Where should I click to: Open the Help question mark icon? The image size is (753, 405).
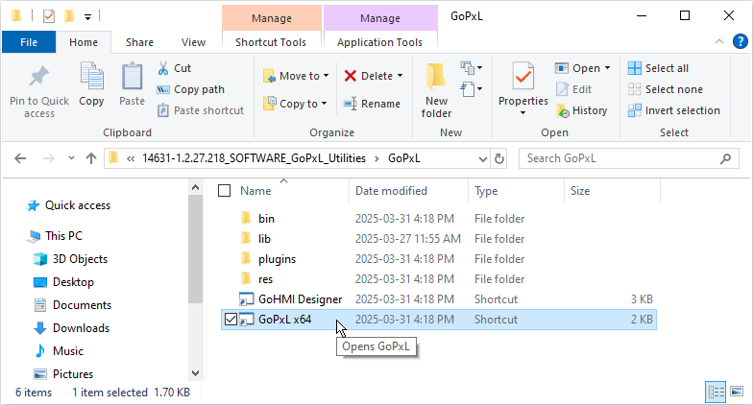tap(740, 41)
